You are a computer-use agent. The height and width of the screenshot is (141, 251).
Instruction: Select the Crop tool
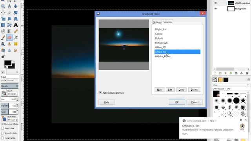tap(9, 13)
